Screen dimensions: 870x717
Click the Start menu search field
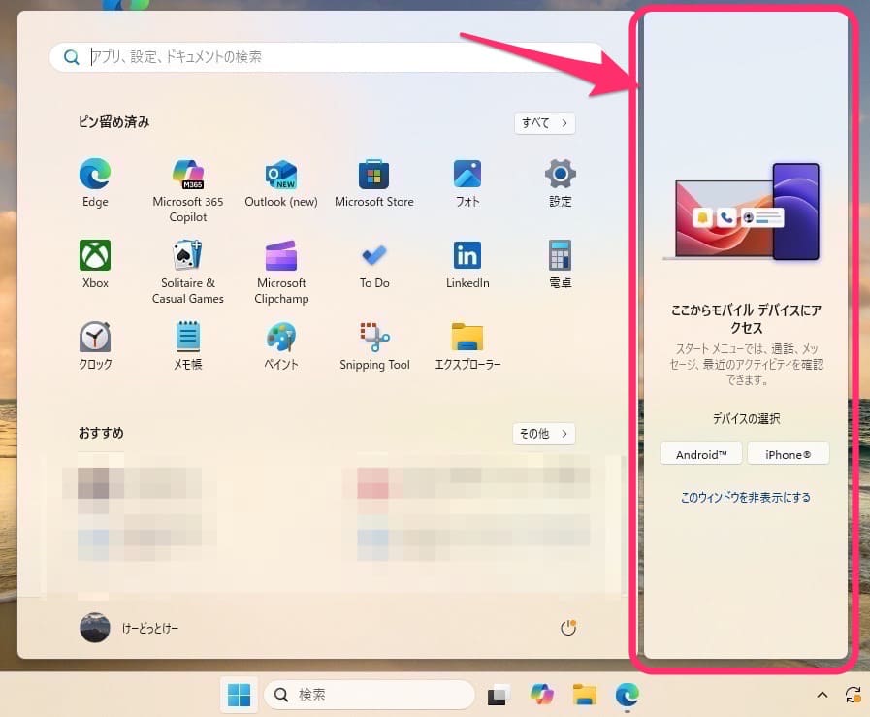pyautogui.click(x=330, y=57)
